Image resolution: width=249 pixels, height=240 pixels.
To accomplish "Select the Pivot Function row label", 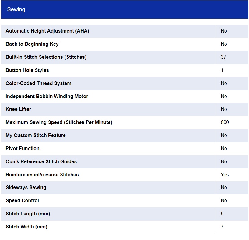I will [23, 149].
